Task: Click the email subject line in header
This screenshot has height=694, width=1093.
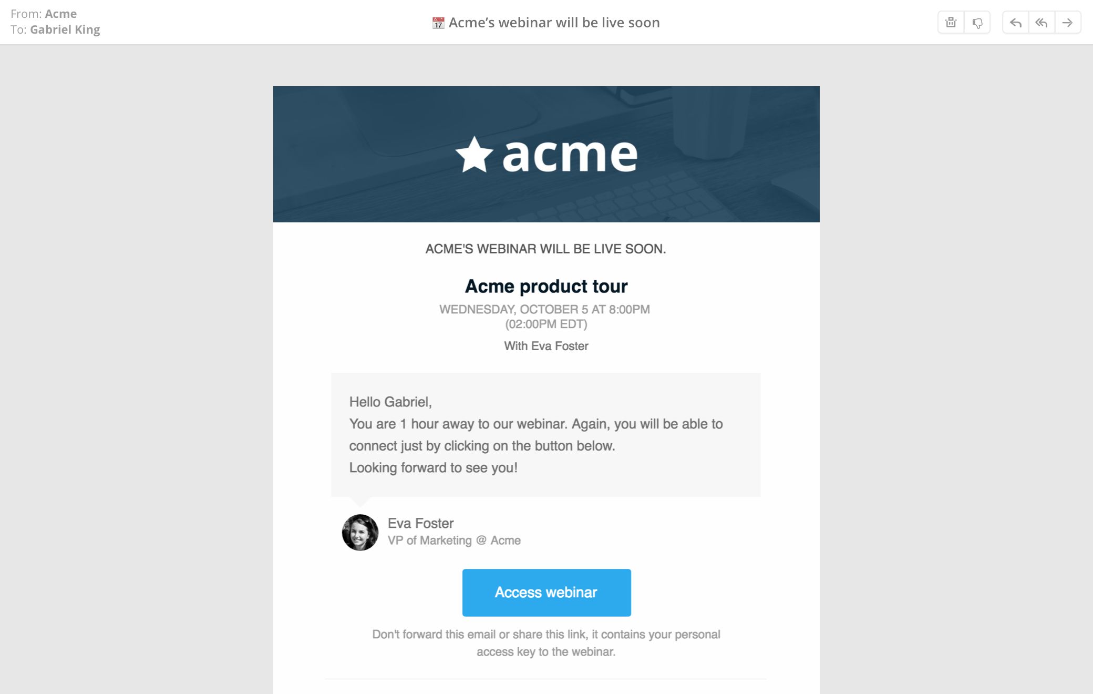Action: [x=554, y=23]
